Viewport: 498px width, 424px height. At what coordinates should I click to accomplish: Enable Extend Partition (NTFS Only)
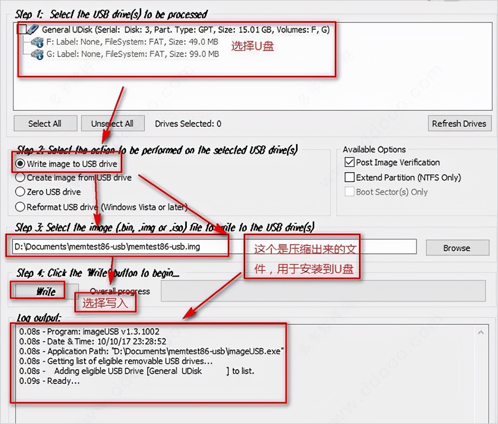(350, 177)
